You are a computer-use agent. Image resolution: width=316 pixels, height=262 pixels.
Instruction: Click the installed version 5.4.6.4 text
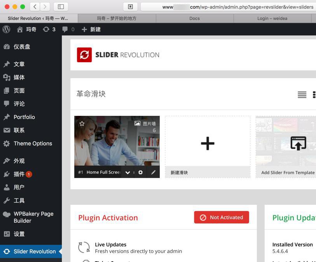pyautogui.click(x=280, y=252)
